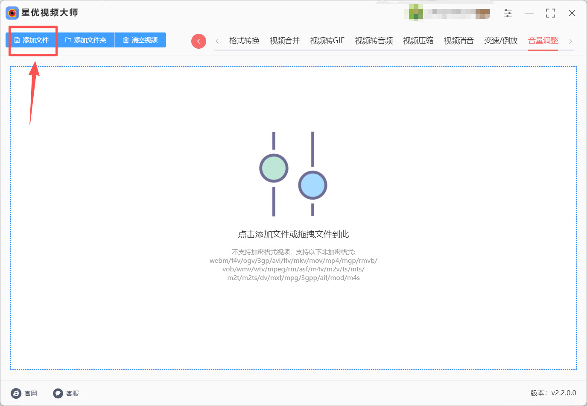This screenshot has width=587, height=406.
Task: Click the 添加文件夹 button
Action: [x=86, y=40]
